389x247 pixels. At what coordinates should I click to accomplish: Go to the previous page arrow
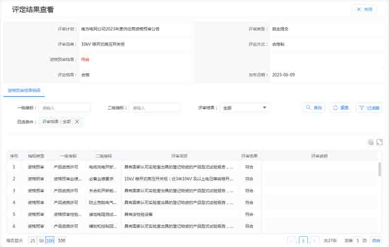[x=292, y=240]
